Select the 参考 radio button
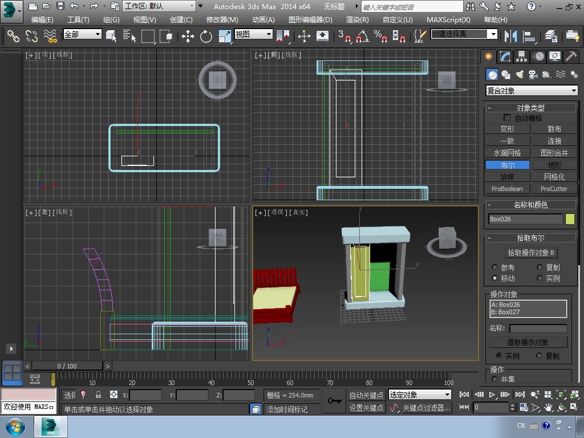The image size is (584, 438). pyautogui.click(x=494, y=267)
